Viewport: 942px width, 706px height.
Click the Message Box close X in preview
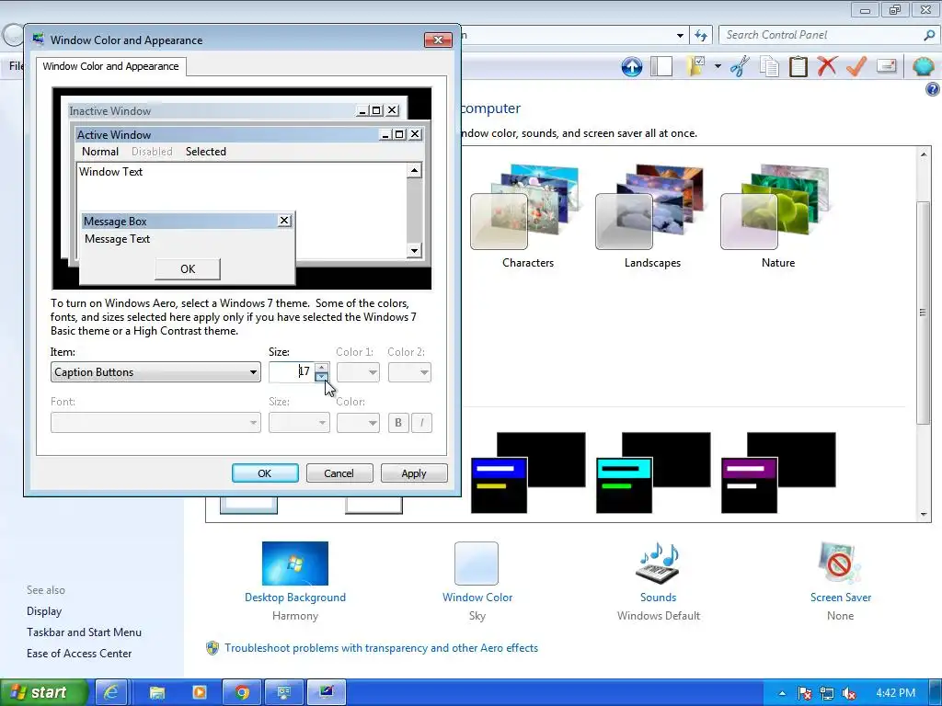coord(285,221)
